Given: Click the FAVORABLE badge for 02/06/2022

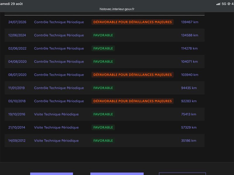Looking at the screenshot, I should click(x=103, y=48).
